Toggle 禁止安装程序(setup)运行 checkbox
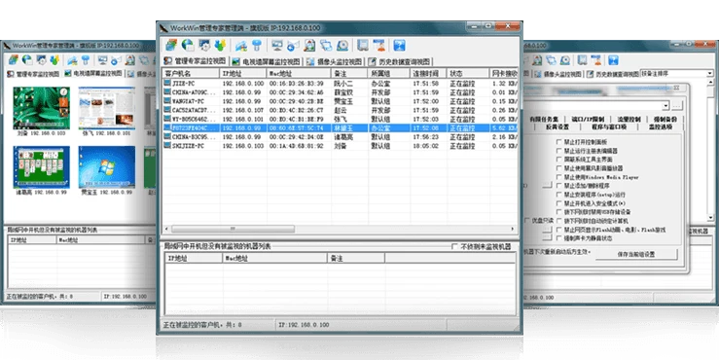The width and height of the screenshot is (719, 360). coord(559,195)
